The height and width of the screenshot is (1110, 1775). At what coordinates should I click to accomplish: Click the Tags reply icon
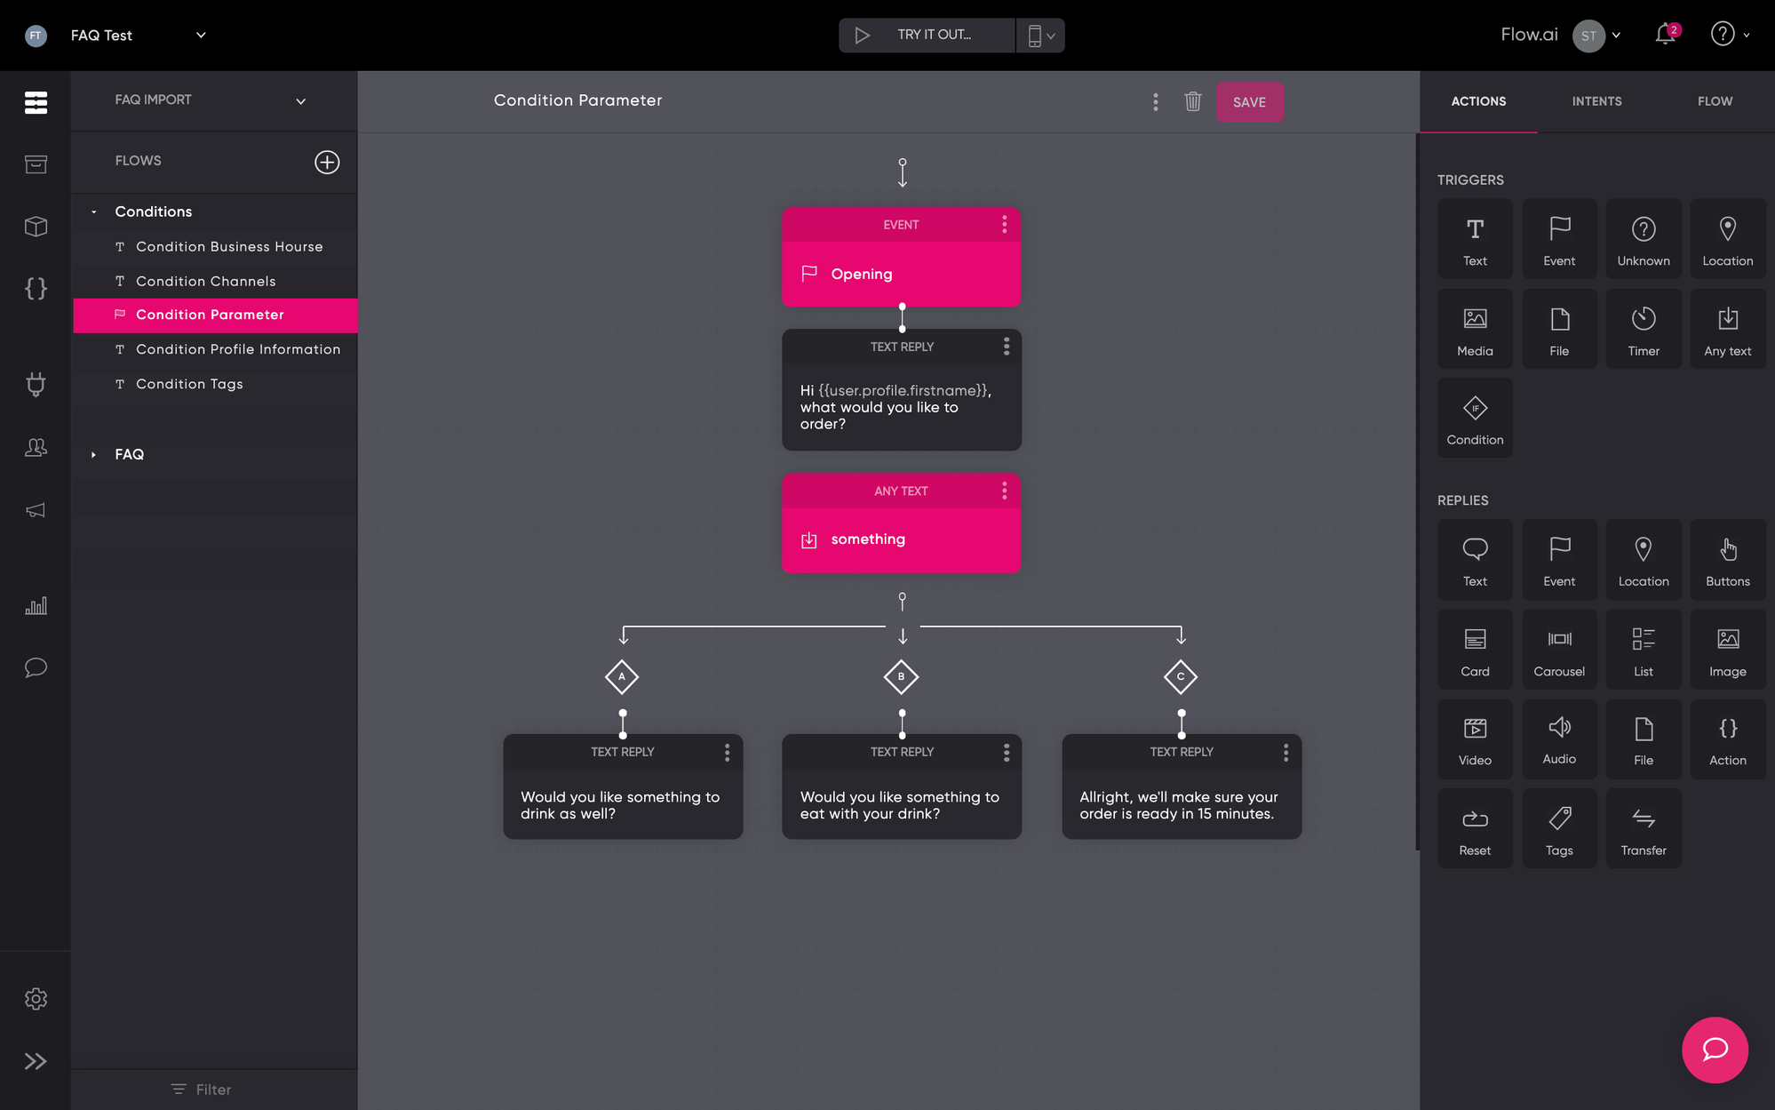(1559, 828)
